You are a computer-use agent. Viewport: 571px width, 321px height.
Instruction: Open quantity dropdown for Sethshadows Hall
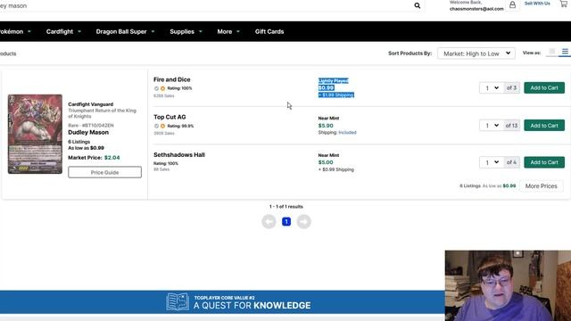click(x=492, y=162)
